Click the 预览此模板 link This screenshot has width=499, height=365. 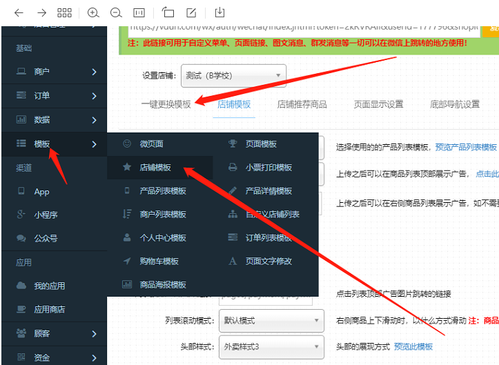[x=413, y=346]
